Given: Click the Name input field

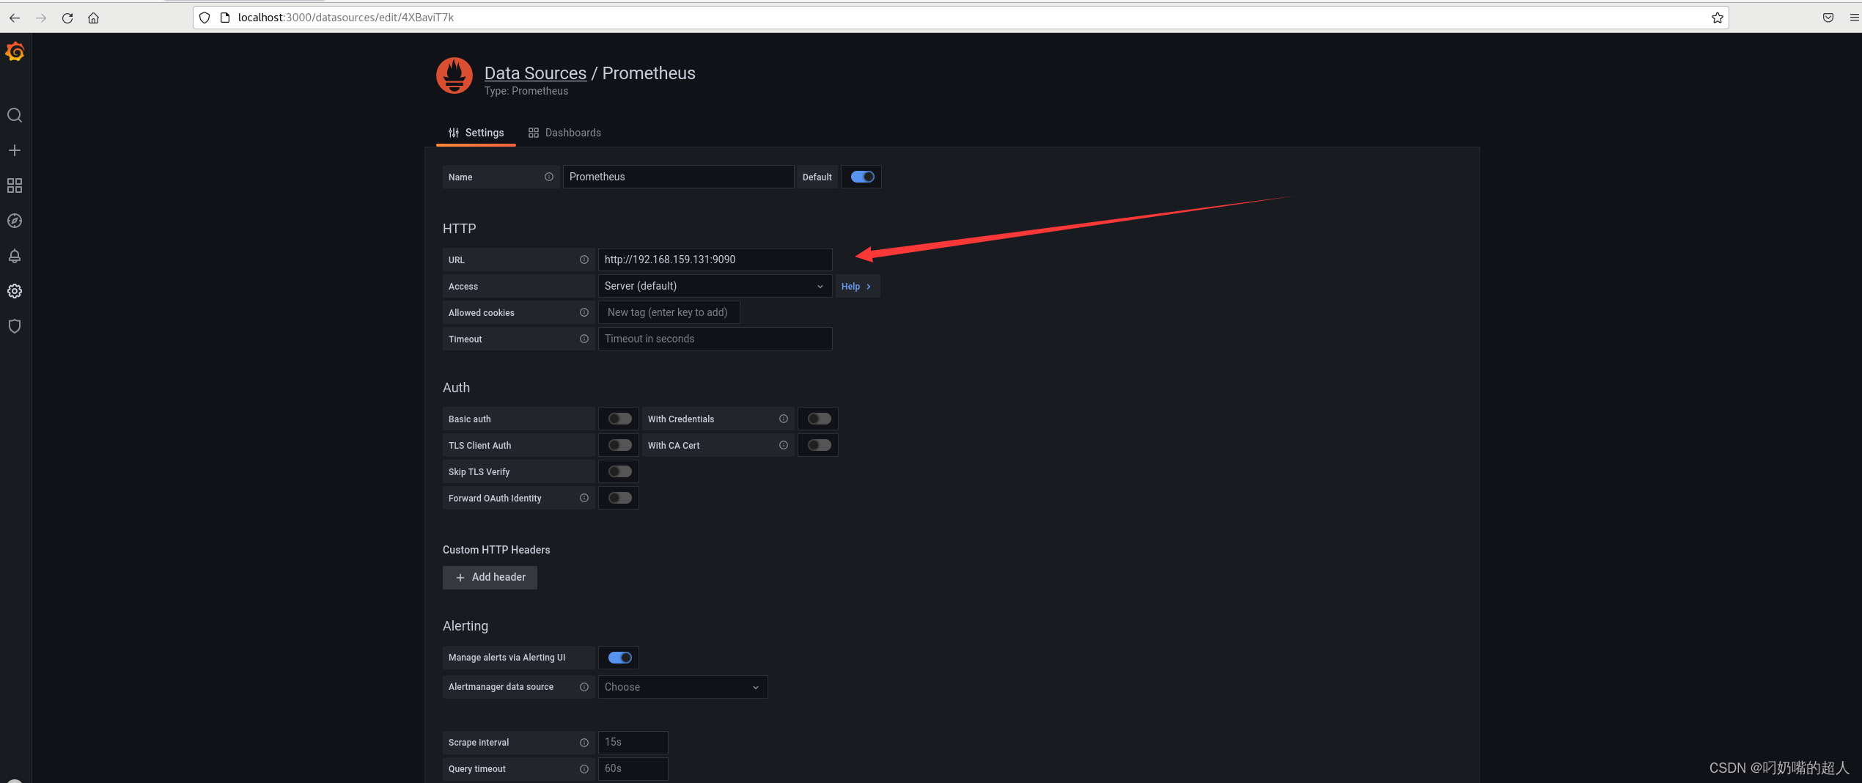Looking at the screenshot, I should pyautogui.click(x=678, y=177).
